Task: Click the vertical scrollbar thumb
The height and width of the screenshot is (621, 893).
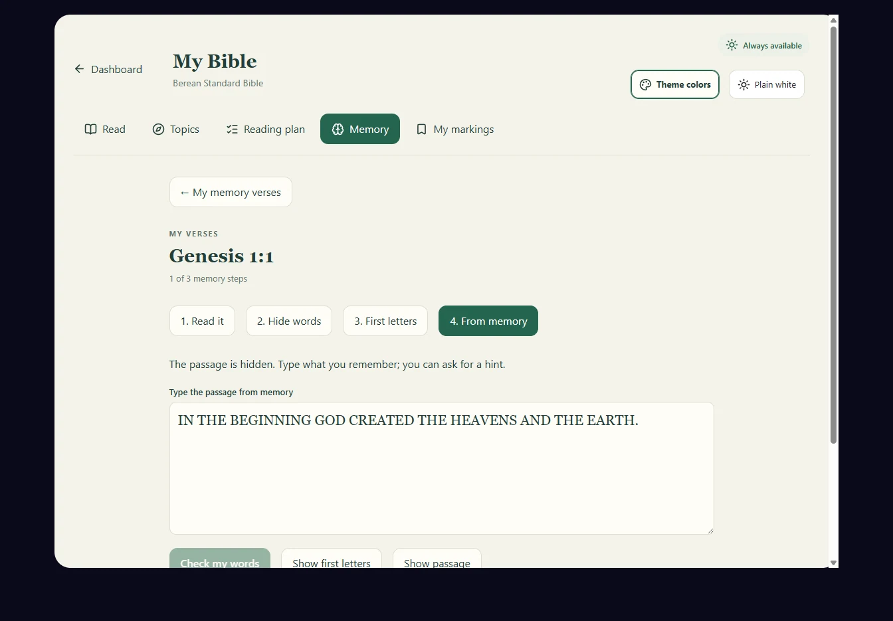Action: [x=833, y=234]
